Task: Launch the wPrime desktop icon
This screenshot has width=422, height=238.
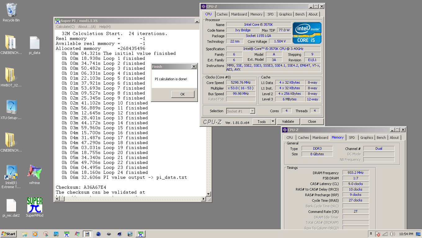Action: pyautogui.click(x=34, y=174)
